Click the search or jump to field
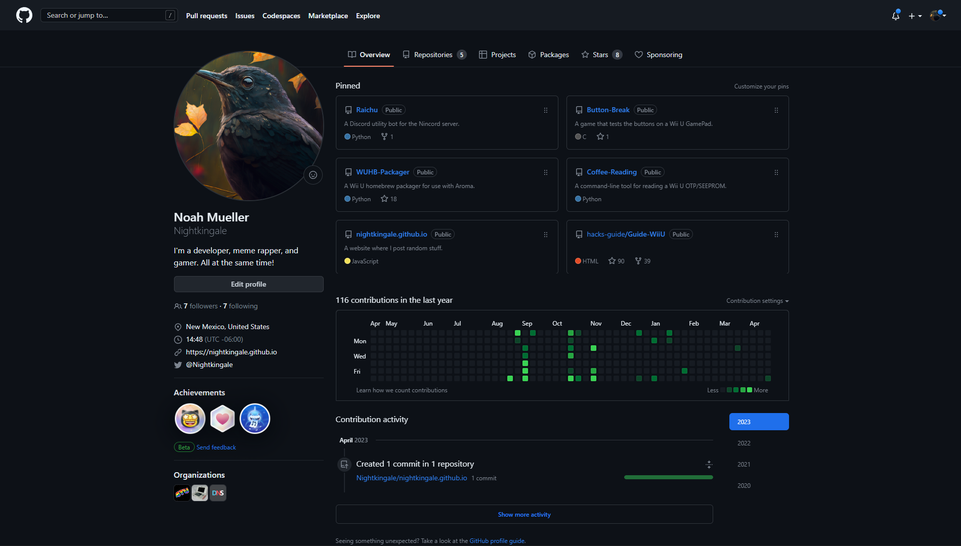The height and width of the screenshot is (546, 961). tap(109, 15)
